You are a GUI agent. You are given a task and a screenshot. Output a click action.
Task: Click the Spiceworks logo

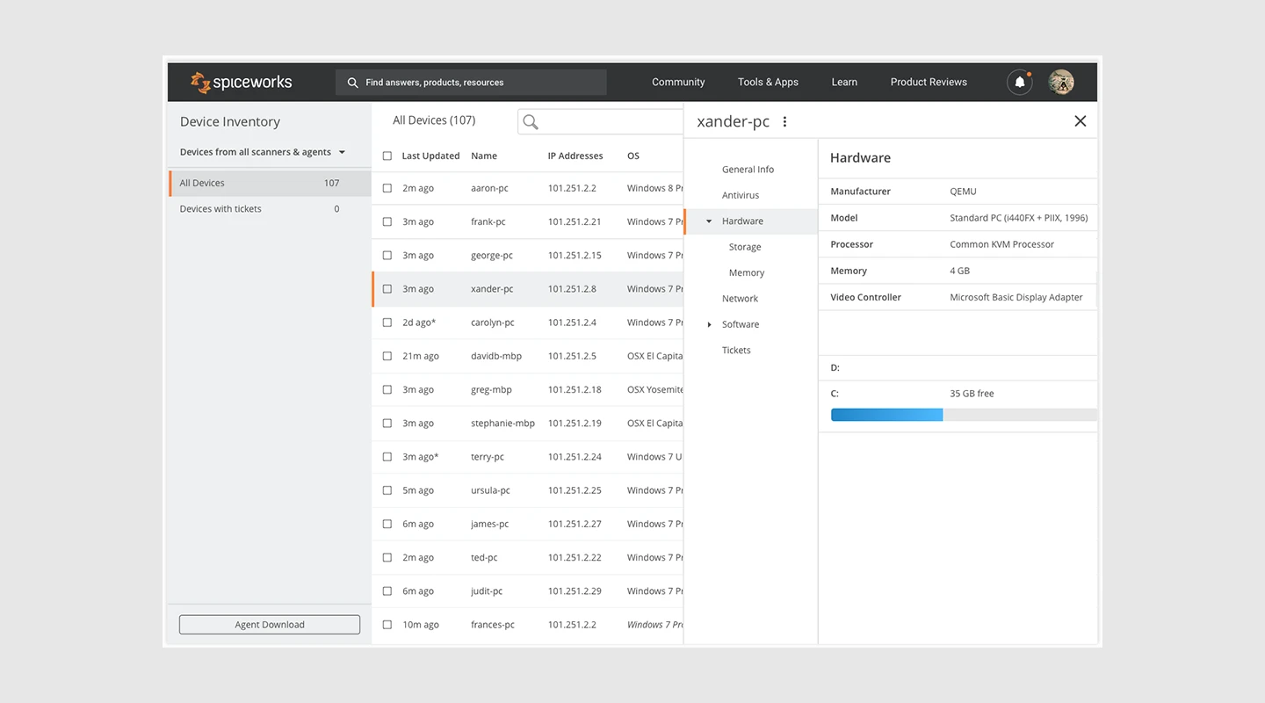tap(242, 83)
